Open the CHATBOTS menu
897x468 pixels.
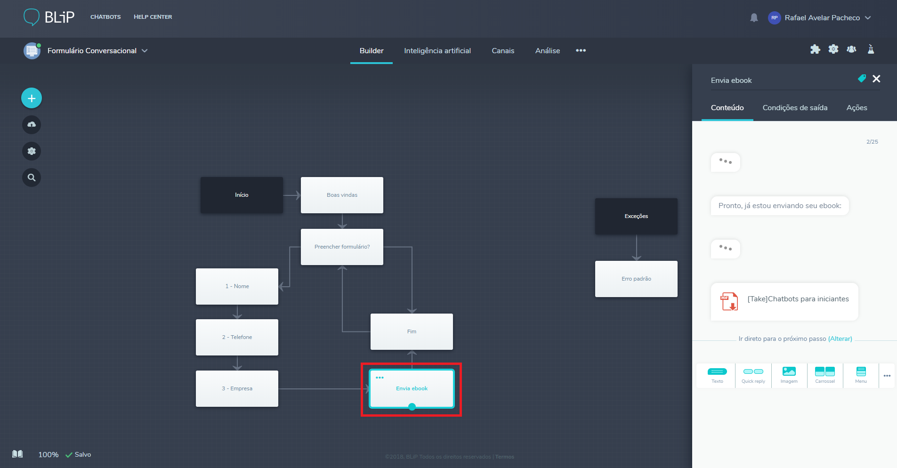tap(105, 17)
